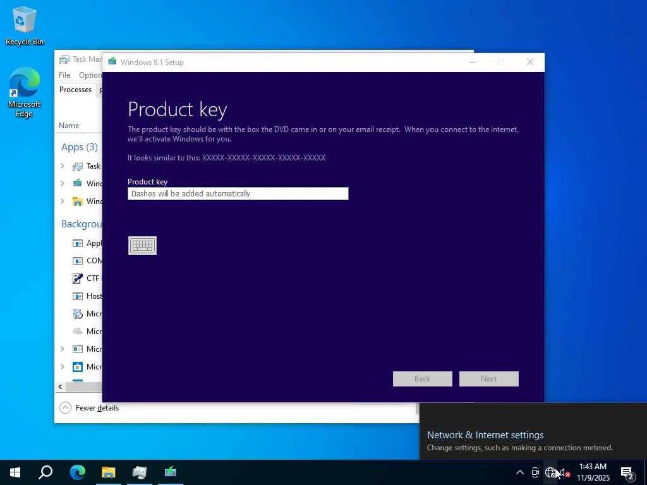Image resolution: width=647 pixels, height=485 pixels.
Task: Expand the Microsoft Store bag icon row
Action: [63, 367]
